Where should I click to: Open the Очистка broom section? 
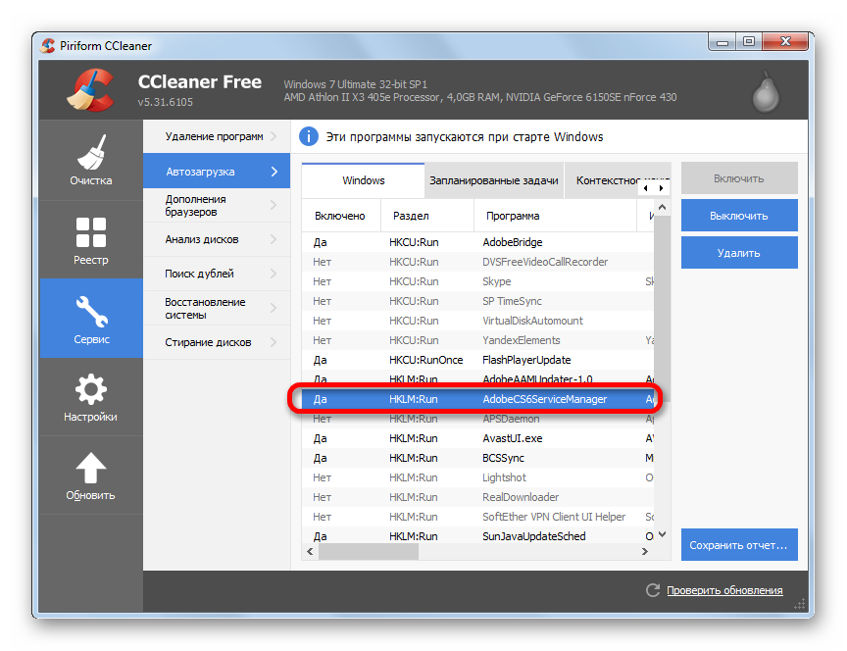click(x=90, y=160)
